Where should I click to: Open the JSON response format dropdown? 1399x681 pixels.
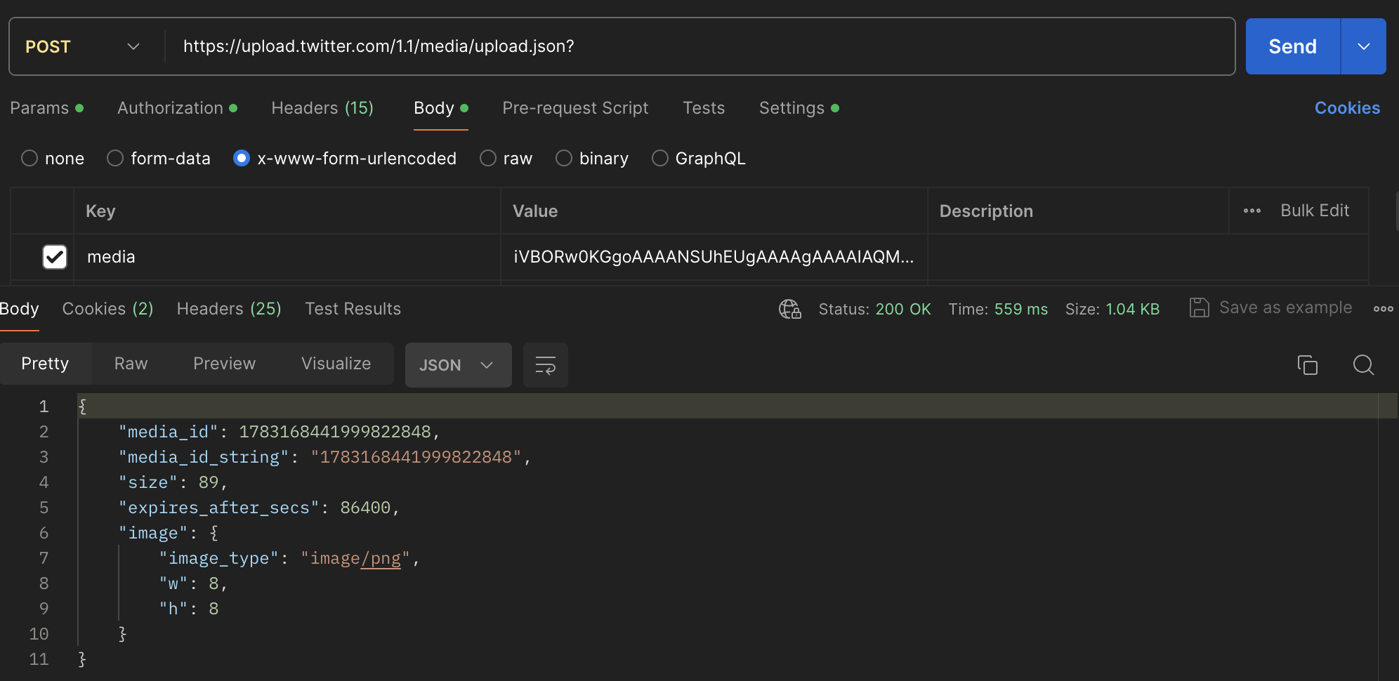pyautogui.click(x=458, y=364)
